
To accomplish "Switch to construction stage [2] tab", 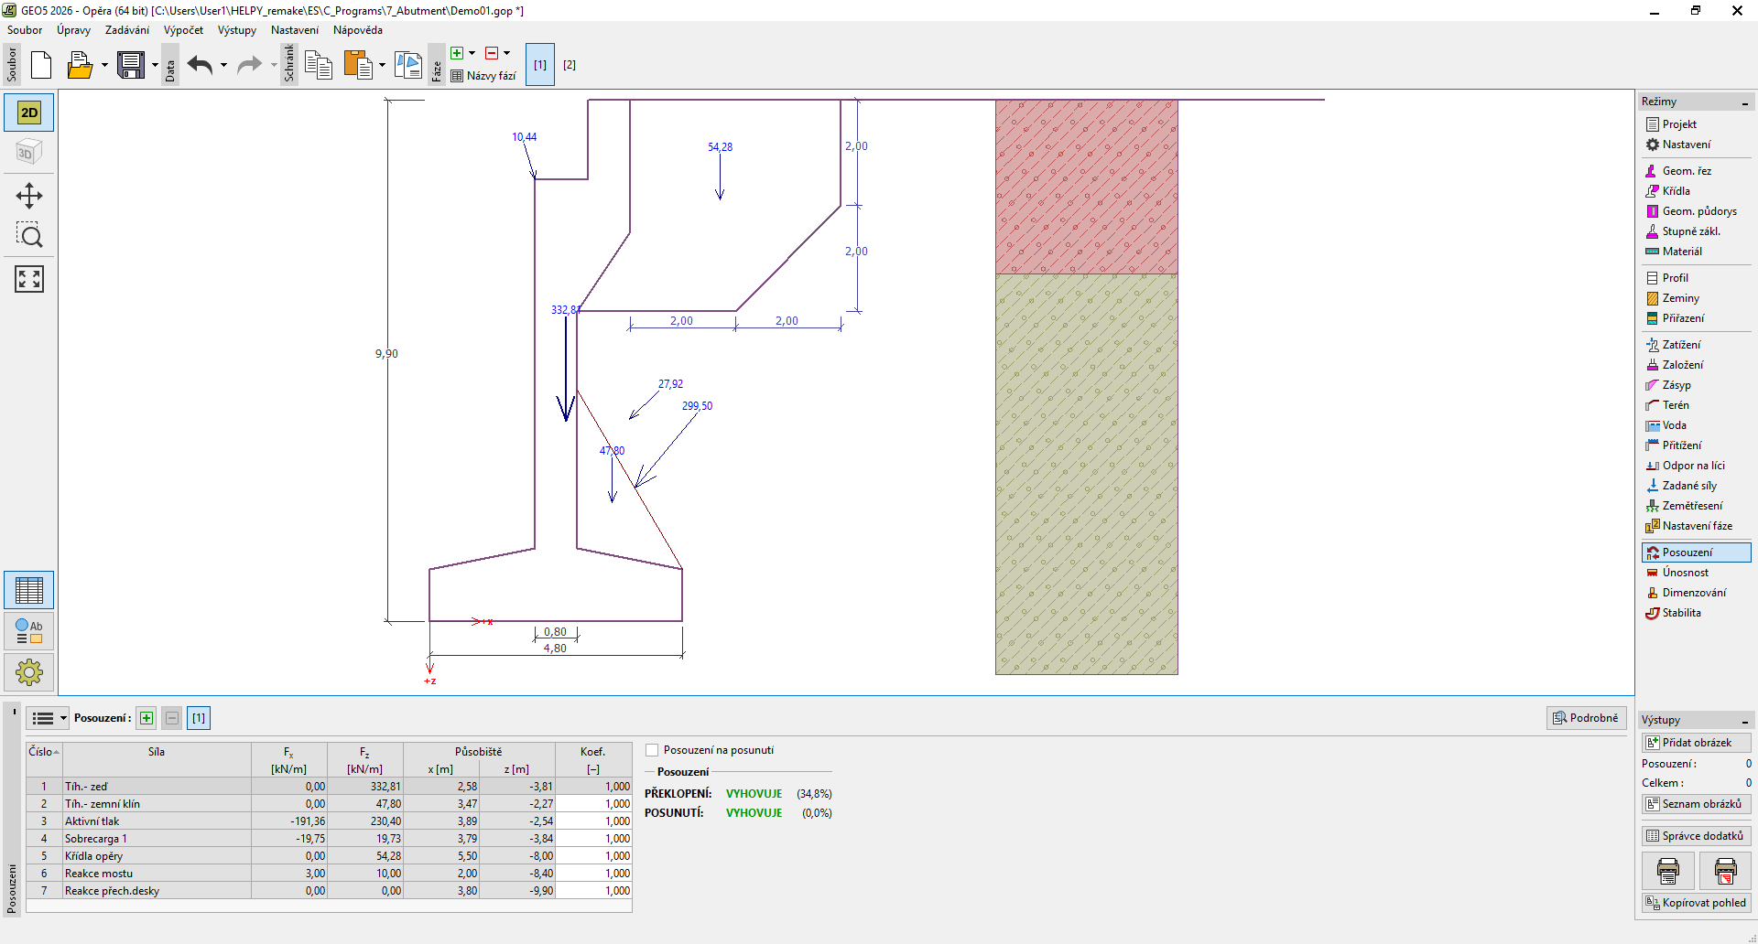I will pos(570,65).
